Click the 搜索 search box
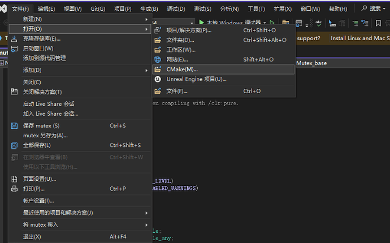 [374, 8]
